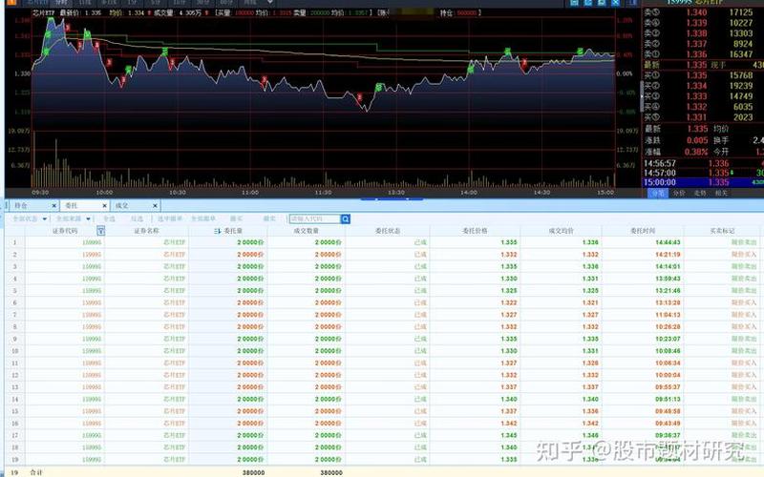Viewport: 764px width, 477px height.
Task: Click the 撤卖 cancel sells button
Action: coord(269,219)
